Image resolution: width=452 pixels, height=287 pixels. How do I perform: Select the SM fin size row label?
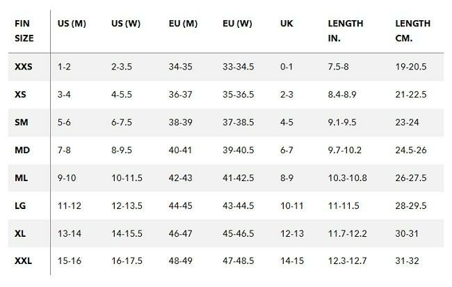(21, 122)
